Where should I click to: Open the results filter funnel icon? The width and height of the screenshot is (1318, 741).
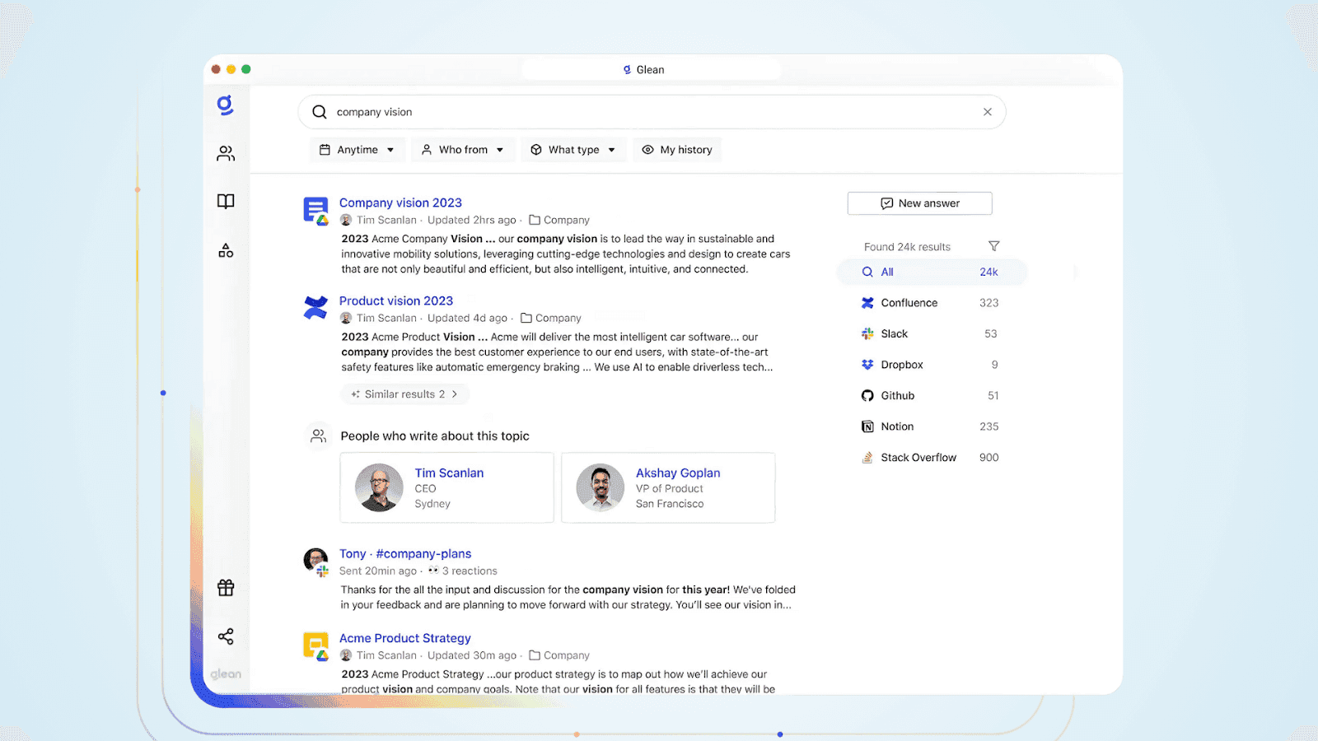click(994, 246)
